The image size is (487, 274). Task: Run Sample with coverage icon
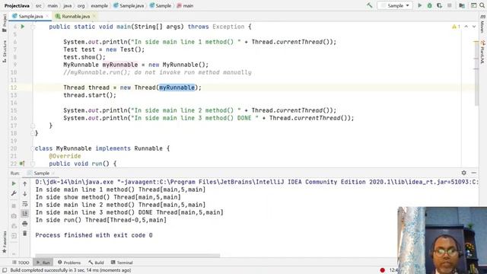click(440, 5)
